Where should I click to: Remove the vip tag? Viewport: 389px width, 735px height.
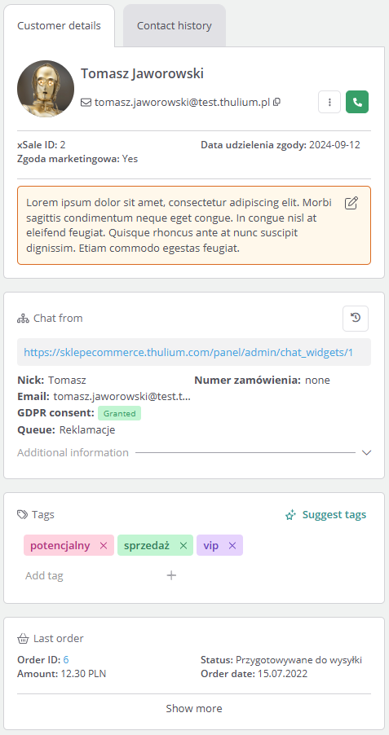232,546
